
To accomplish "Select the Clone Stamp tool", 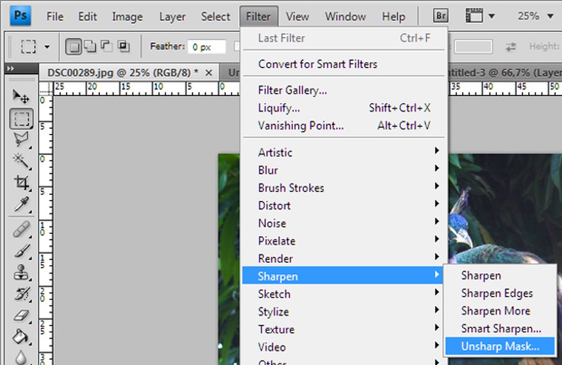I will tap(21, 272).
